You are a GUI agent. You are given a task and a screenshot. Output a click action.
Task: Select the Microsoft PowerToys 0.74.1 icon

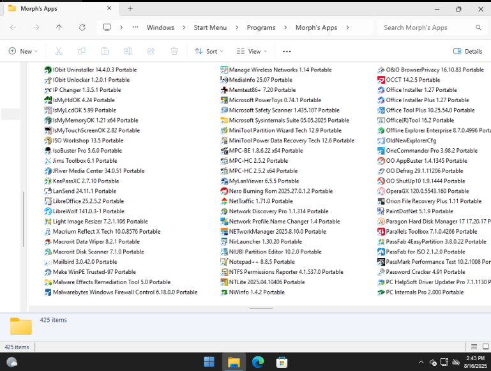click(224, 100)
